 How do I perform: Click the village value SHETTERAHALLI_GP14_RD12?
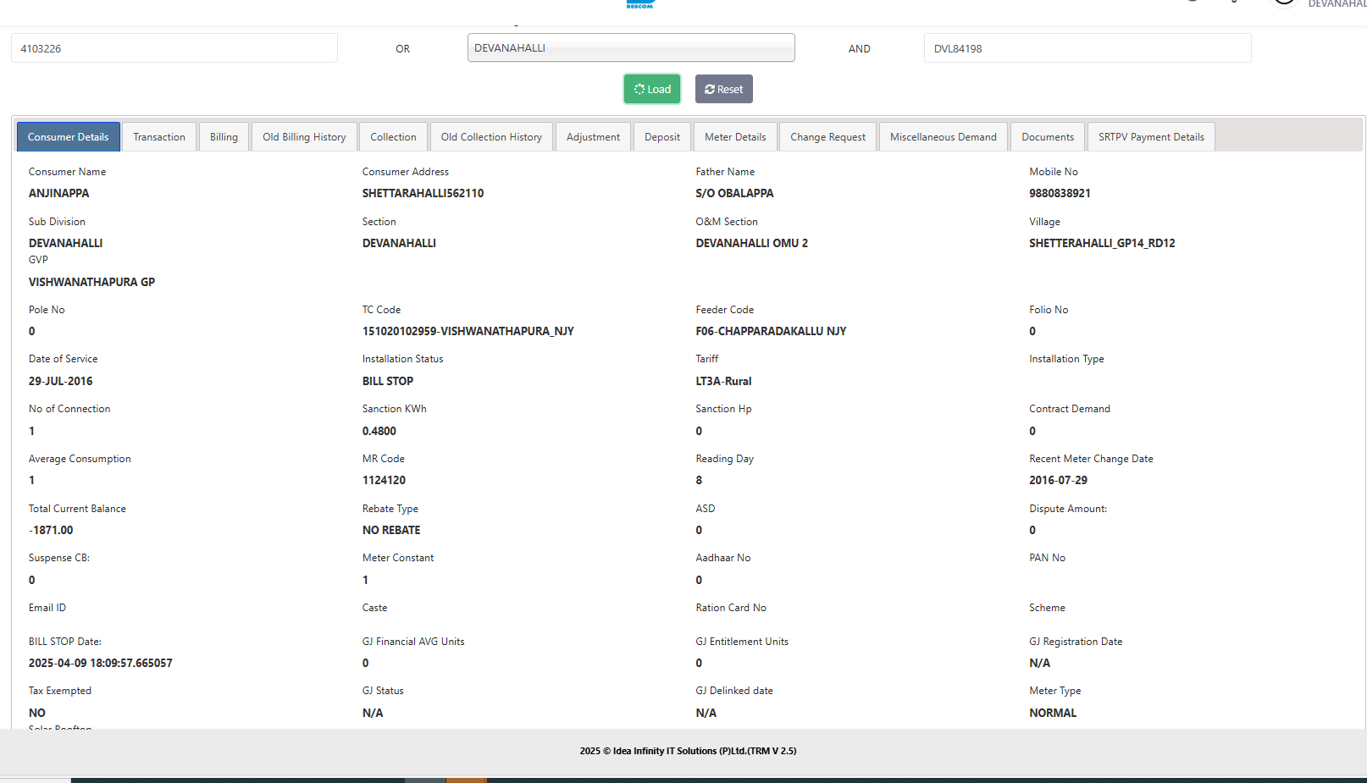point(1103,243)
